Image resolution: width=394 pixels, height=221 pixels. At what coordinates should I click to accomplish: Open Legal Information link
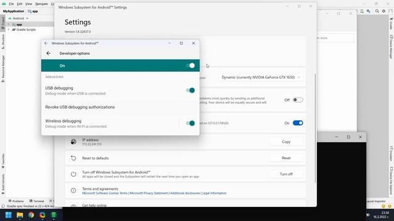coord(214,193)
